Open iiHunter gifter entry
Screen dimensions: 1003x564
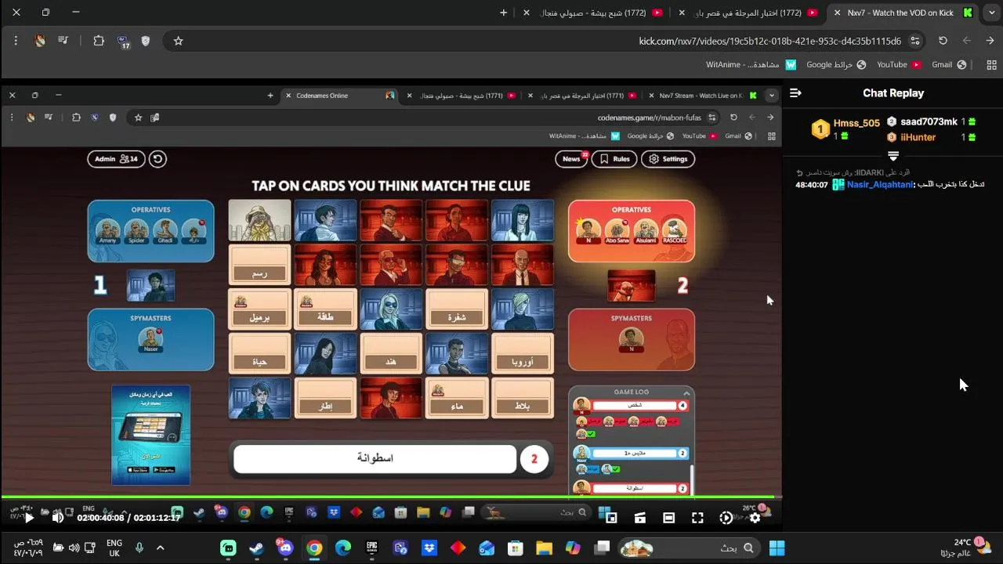(x=931, y=137)
